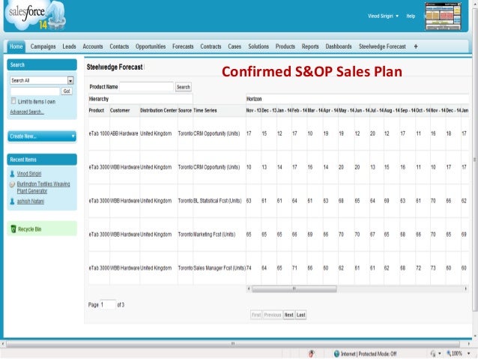Click Vinod Sirigiri person icon in Recent Items
Viewport: 478px width, 359px height.
(12, 174)
